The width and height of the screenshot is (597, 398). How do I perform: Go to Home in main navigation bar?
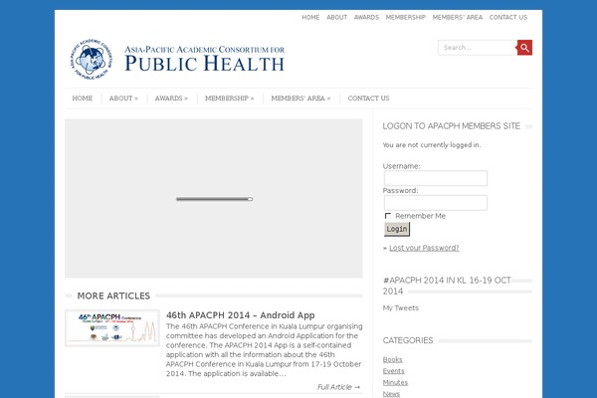click(83, 99)
